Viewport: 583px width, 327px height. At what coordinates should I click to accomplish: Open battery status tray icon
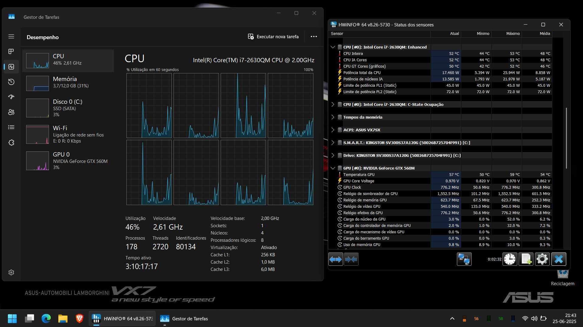tap(543, 319)
